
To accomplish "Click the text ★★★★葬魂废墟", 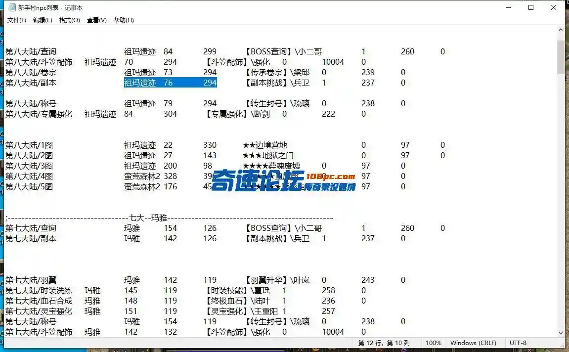I will (271, 166).
